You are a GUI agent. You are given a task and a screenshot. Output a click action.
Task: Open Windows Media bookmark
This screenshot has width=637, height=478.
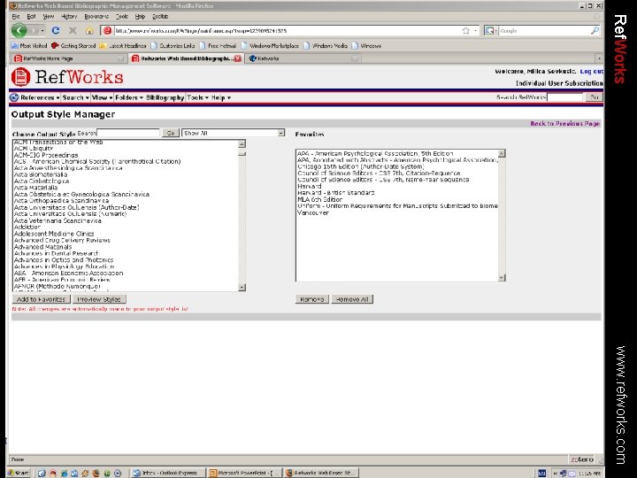326,45
